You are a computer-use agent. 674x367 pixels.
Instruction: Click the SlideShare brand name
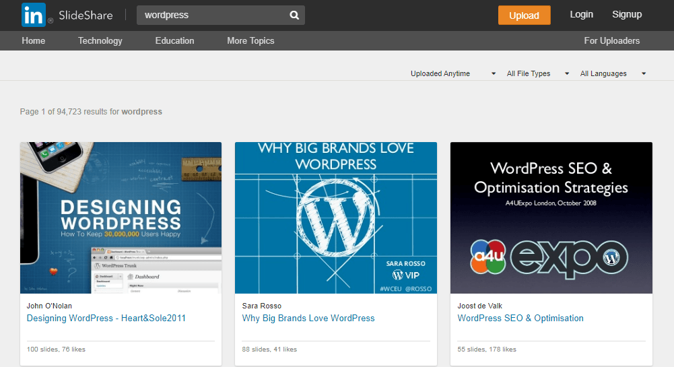(86, 15)
